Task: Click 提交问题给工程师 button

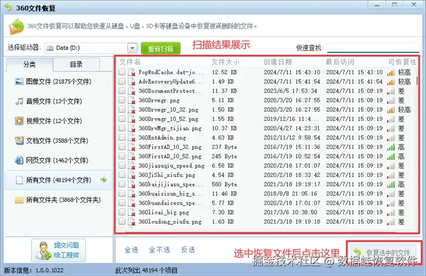Action: [58, 250]
